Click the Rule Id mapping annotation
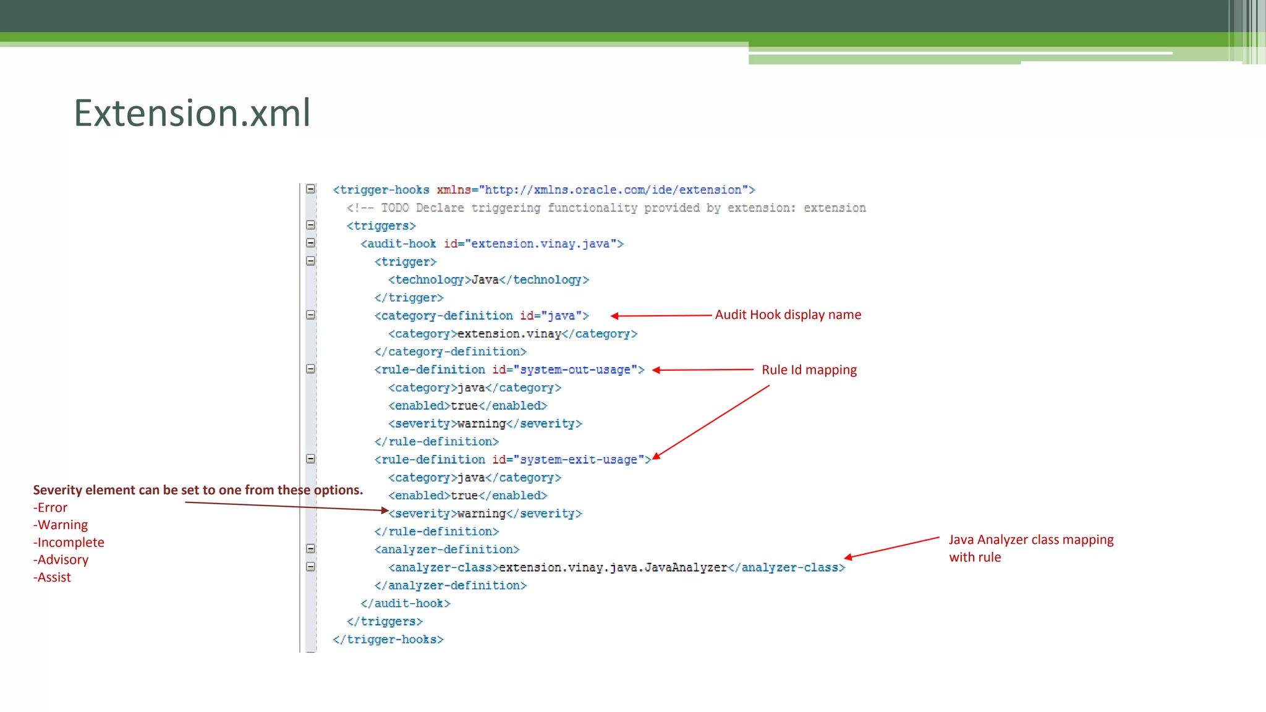The image size is (1266, 712). tap(809, 370)
